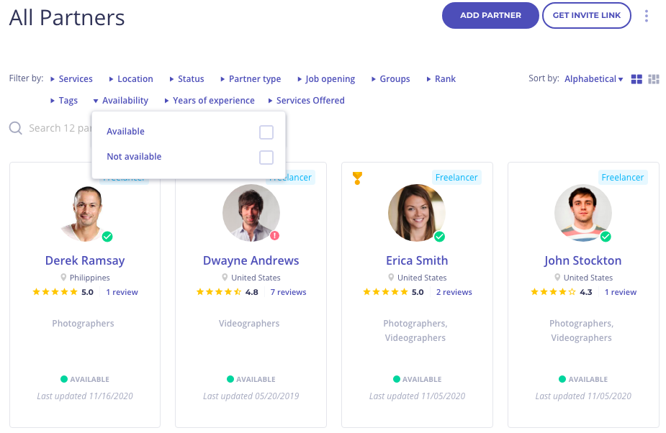The height and width of the screenshot is (433, 666).
Task: Open the 7 reviews link for Dwayne Andrews
Action: coord(288,292)
